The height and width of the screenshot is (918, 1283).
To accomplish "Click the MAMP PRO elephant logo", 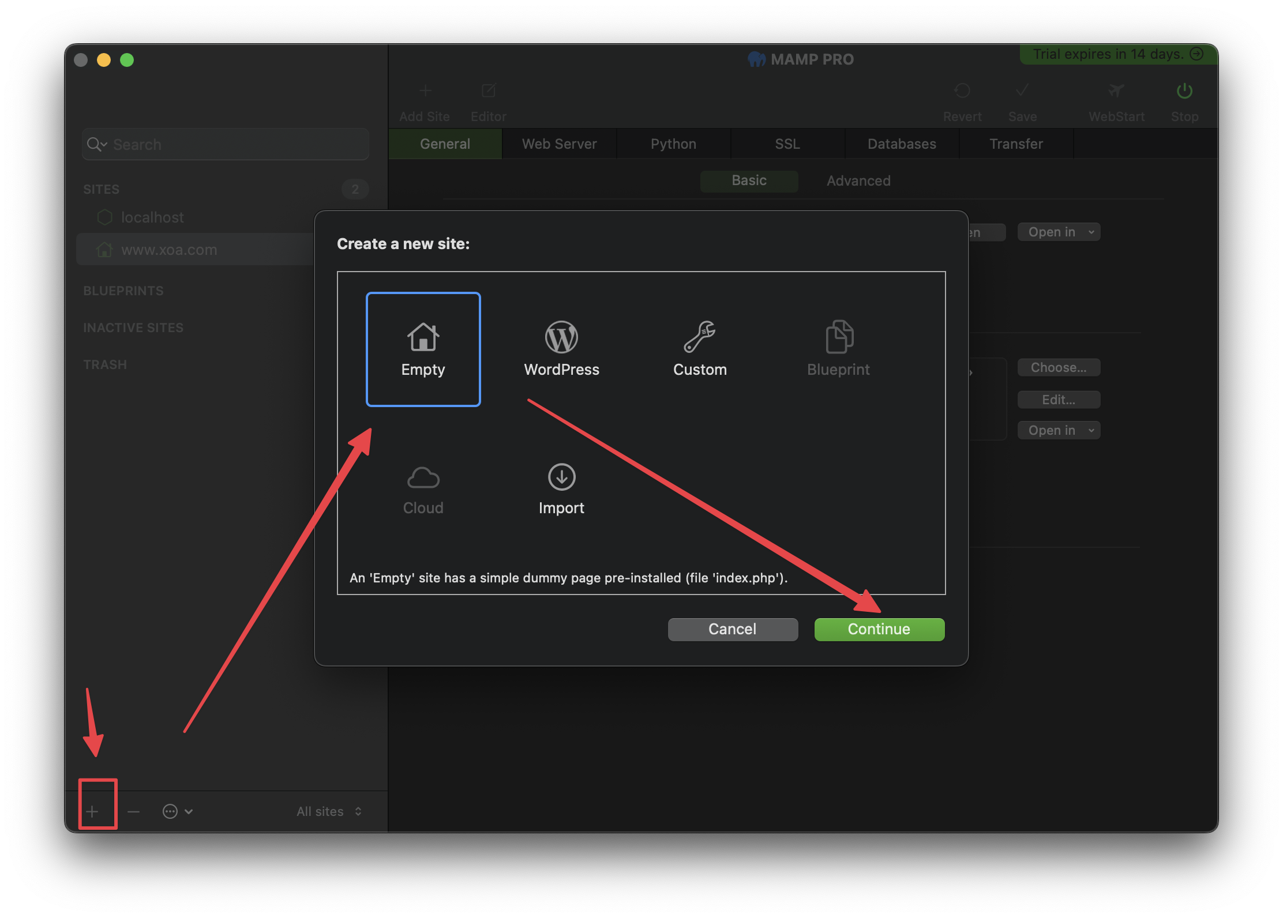I will (x=756, y=59).
